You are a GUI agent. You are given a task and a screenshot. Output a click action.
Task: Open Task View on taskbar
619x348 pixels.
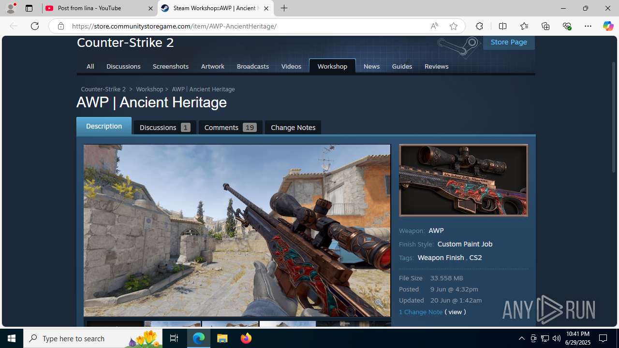174,338
